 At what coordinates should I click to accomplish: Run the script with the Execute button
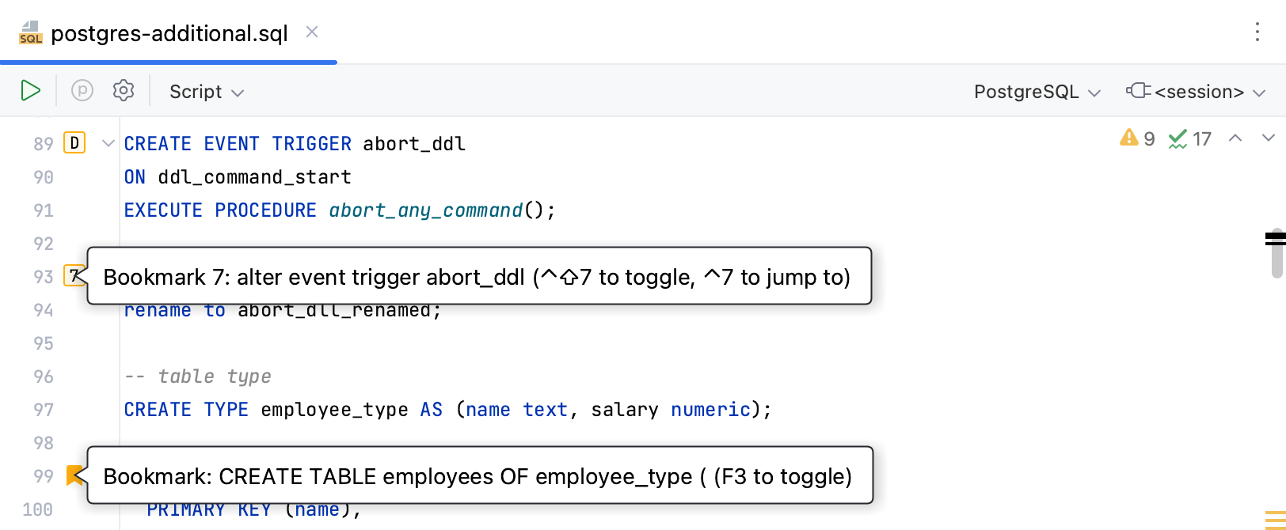(x=30, y=91)
